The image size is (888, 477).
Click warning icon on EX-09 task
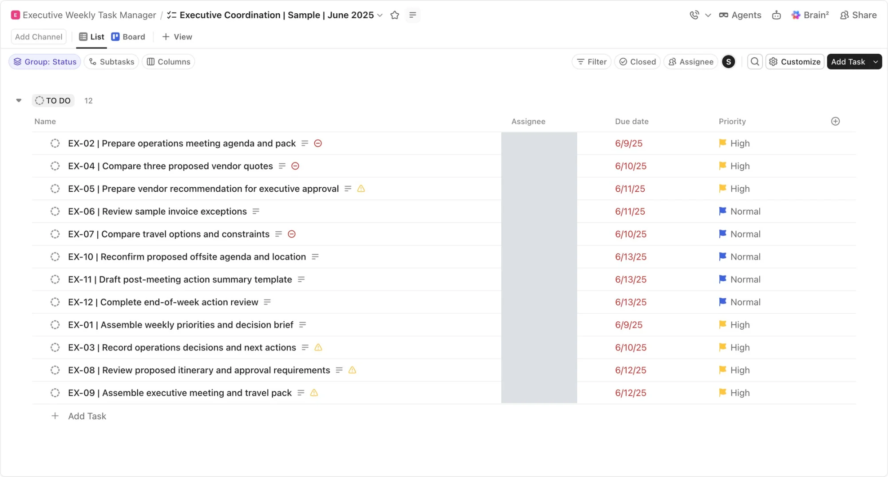[x=314, y=393]
